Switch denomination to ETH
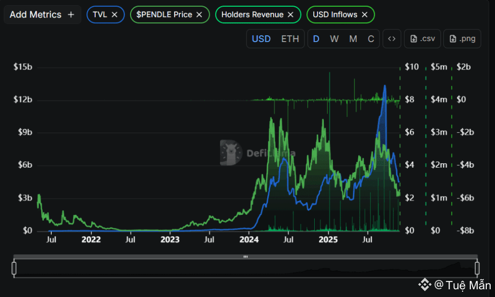The height and width of the screenshot is (297, 495). click(x=290, y=39)
